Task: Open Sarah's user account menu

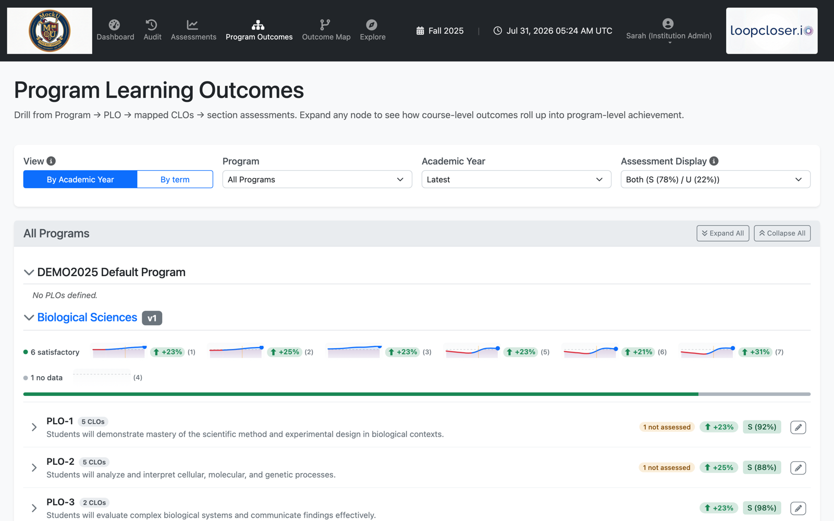Action: (669, 31)
